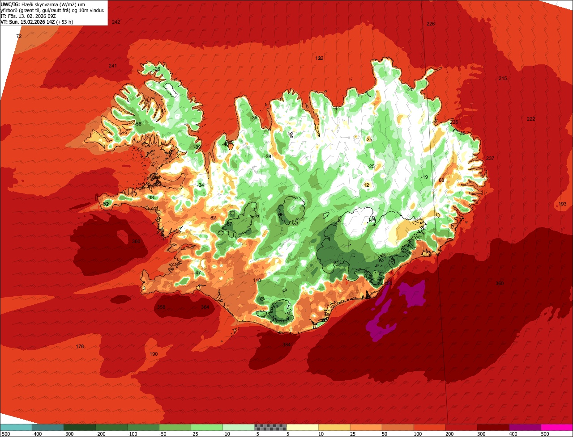Click the map value '-47'

(197, 273)
